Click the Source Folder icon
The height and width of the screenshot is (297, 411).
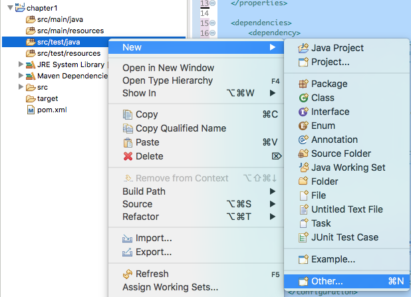point(303,153)
